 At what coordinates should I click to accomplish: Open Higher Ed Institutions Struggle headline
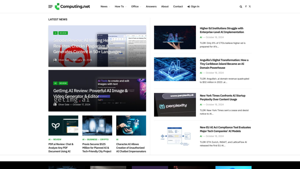pos(222,30)
